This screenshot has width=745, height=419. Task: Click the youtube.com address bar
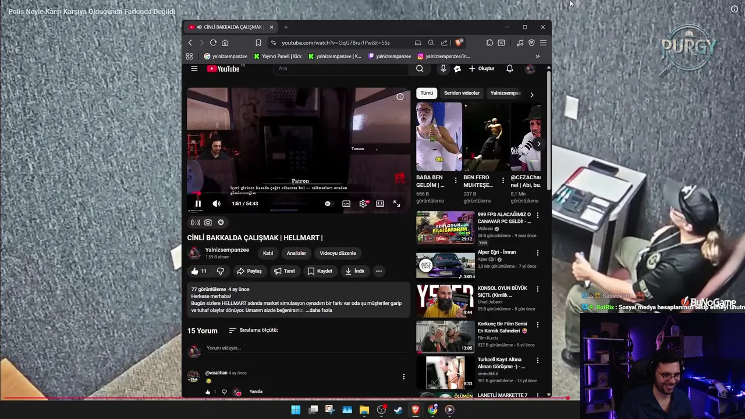(336, 42)
